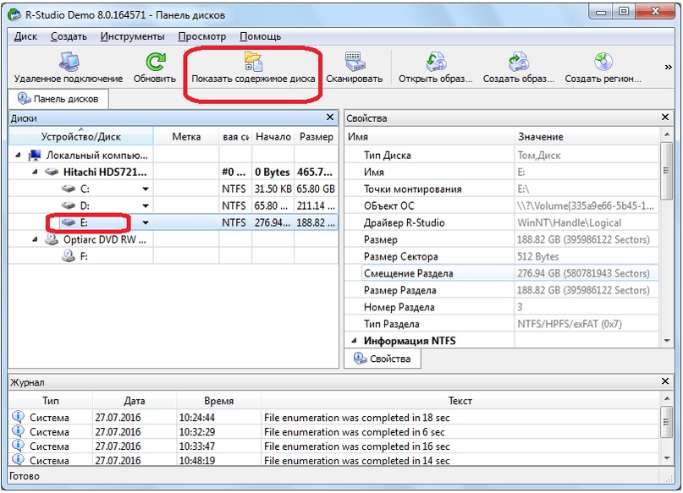683x493 pixels.
Task: Sort by Устройство/Диск column header
Action: click(81, 136)
